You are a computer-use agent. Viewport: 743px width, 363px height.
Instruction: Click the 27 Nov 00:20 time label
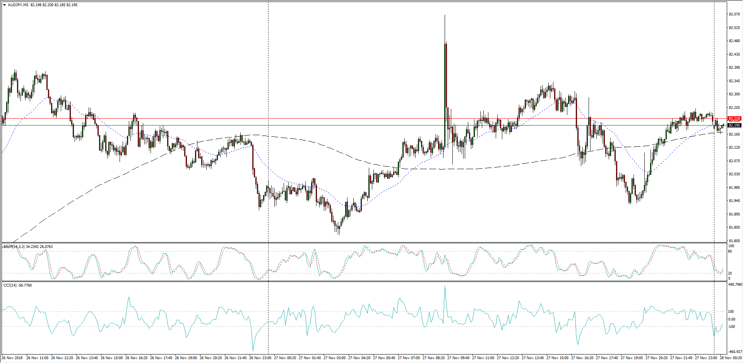[285, 358]
